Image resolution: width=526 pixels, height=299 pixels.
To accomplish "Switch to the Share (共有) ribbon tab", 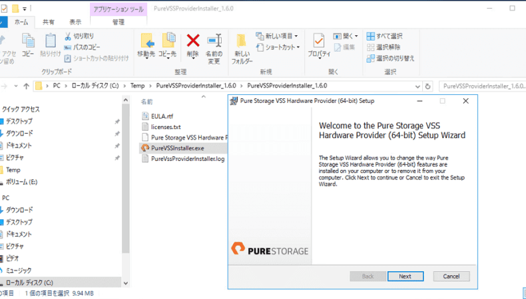I will tap(49, 22).
